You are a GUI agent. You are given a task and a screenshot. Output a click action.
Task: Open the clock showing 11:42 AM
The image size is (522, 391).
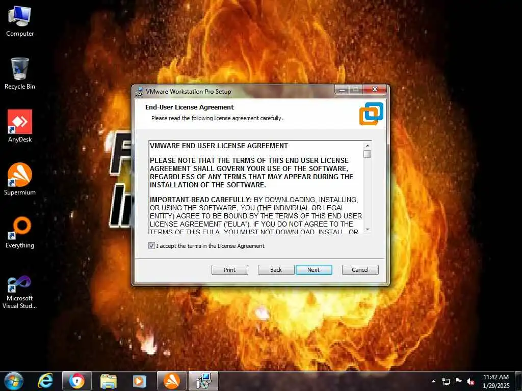[496, 381]
